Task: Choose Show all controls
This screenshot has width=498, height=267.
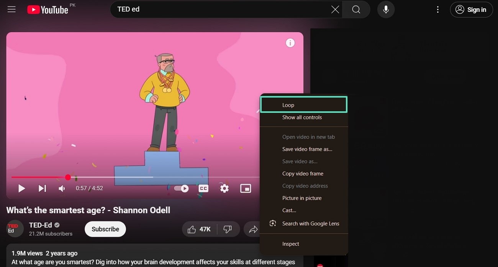Action: (x=304, y=117)
